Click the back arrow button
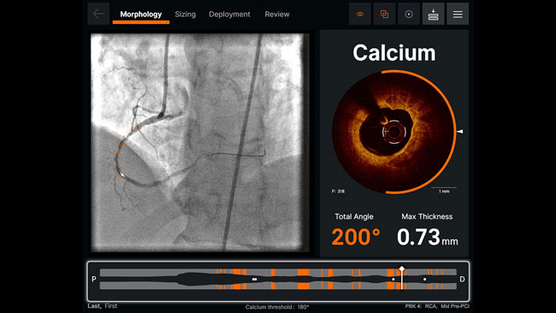 98,15
